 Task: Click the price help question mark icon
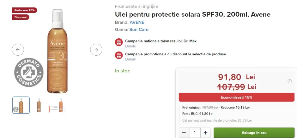point(290,81)
